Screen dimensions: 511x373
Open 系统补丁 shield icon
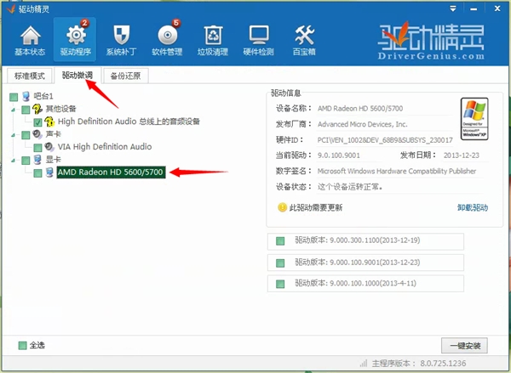(120, 39)
